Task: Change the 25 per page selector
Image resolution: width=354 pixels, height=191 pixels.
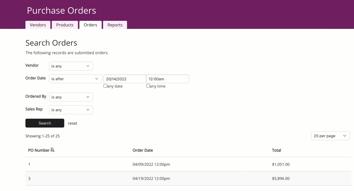Action: [x=330, y=136]
